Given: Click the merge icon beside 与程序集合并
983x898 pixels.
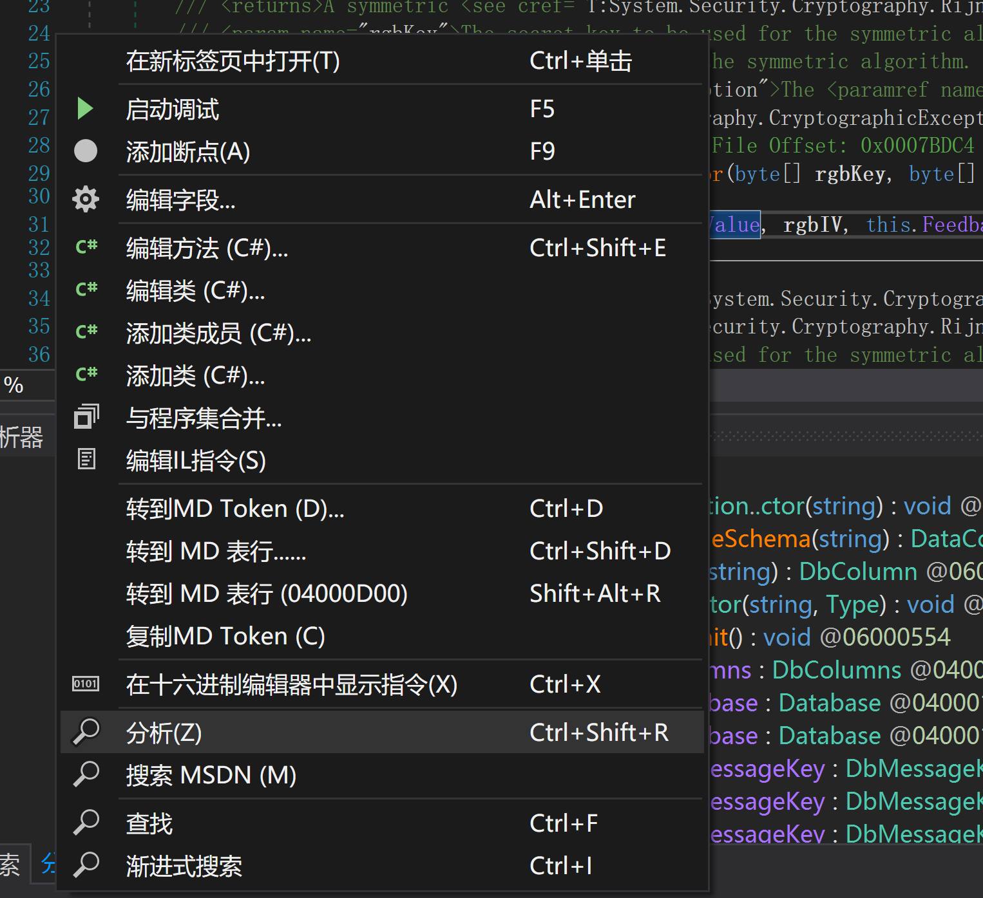Looking at the screenshot, I should pyautogui.click(x=86, y=417).
